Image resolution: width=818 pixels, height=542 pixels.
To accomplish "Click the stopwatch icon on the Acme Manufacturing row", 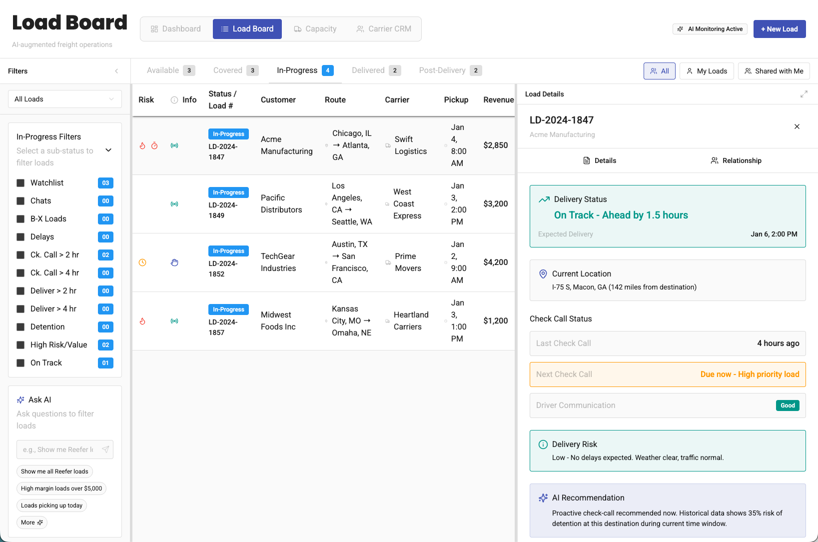I will click(x=154, y=145).
